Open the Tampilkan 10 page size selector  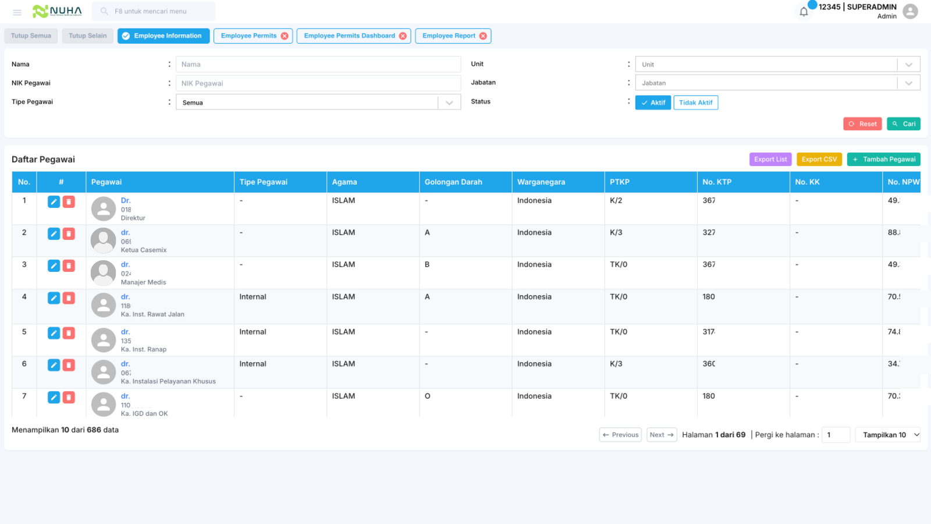(x=888, y=435)
